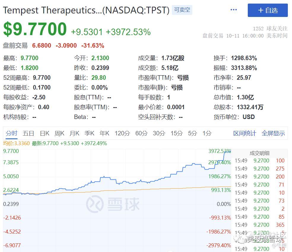Open 区间统计 range statistics
The image size is (292, 252).
coord(245,133)
